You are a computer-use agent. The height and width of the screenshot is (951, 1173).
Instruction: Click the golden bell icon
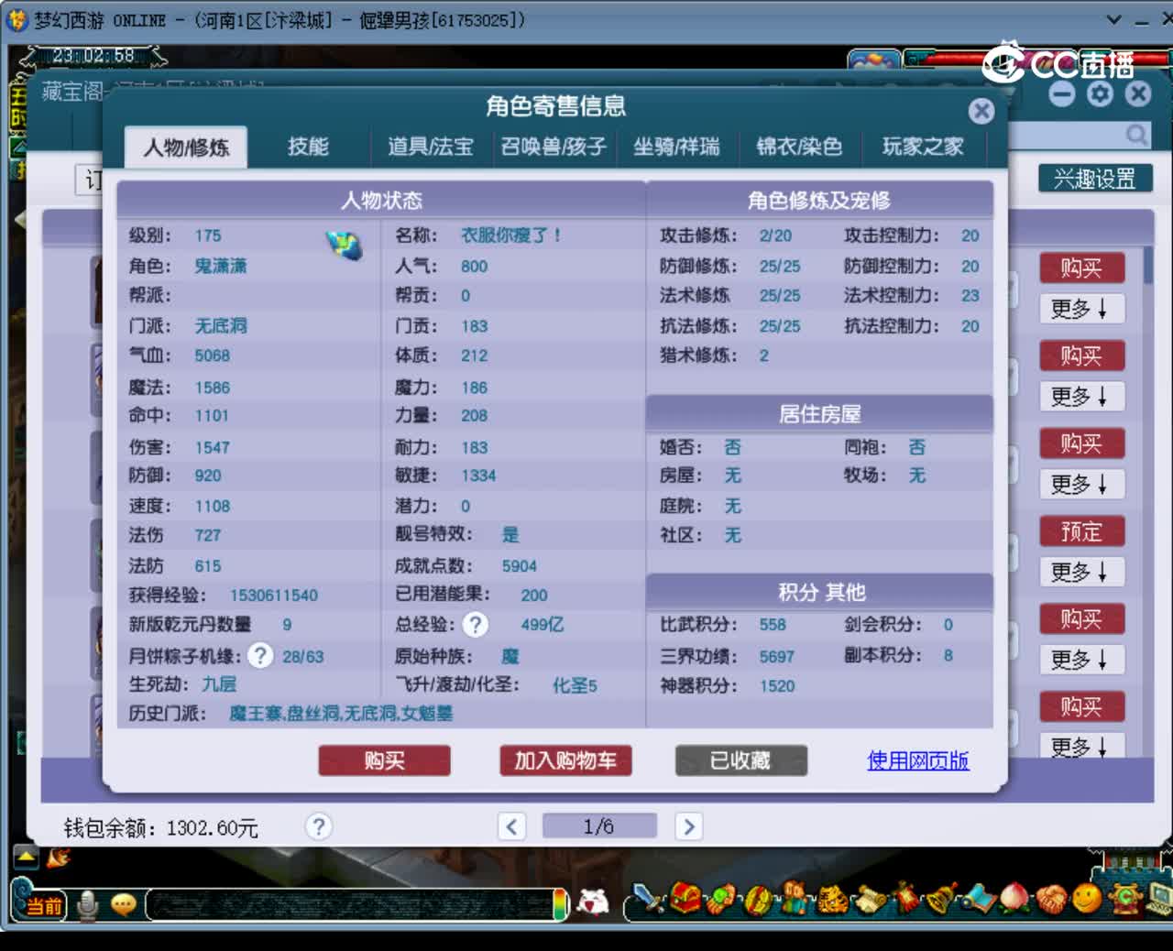click(x=941, y=899)
